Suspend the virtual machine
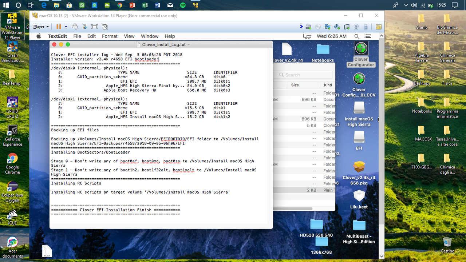Viewport: 466px width, 262px height. tap(59, 26)
